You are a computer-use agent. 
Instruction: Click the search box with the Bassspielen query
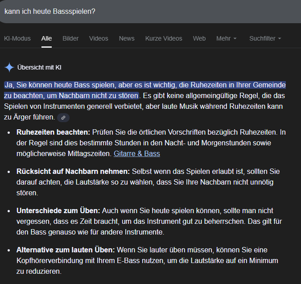click(x=134, y=11)
